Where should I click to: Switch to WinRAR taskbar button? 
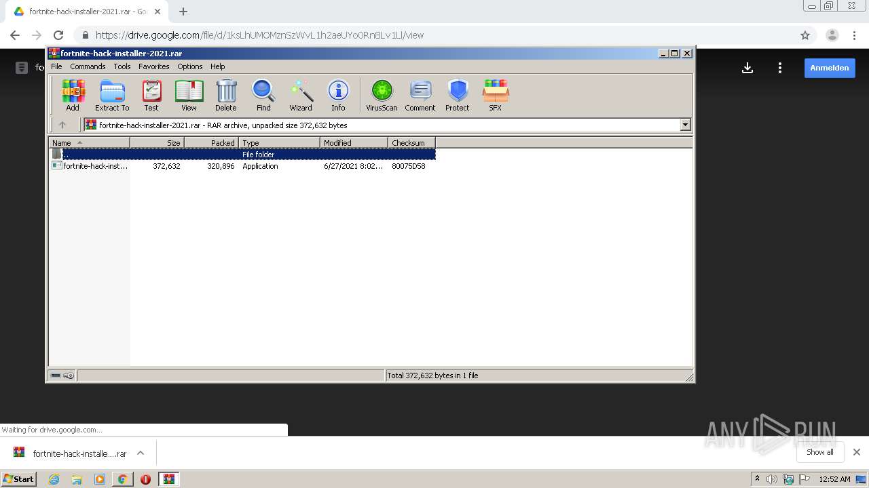[168, 479]
